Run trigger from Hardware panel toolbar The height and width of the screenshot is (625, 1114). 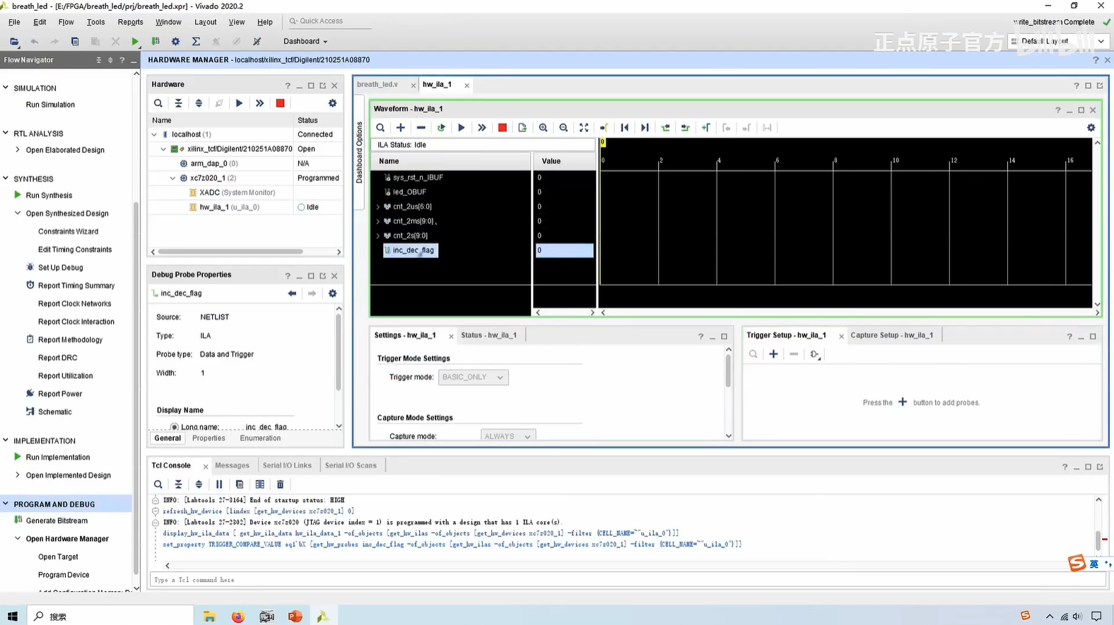click(x=239, y=103)
